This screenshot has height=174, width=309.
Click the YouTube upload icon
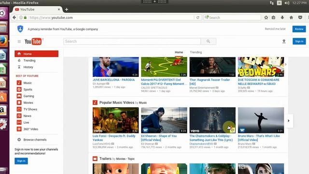coord(284,41)
